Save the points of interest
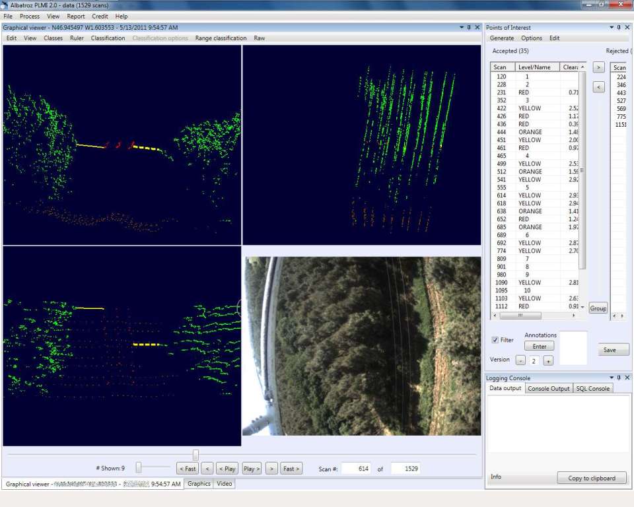The width and height of the screenshot is (634, 507). point(614,350)
